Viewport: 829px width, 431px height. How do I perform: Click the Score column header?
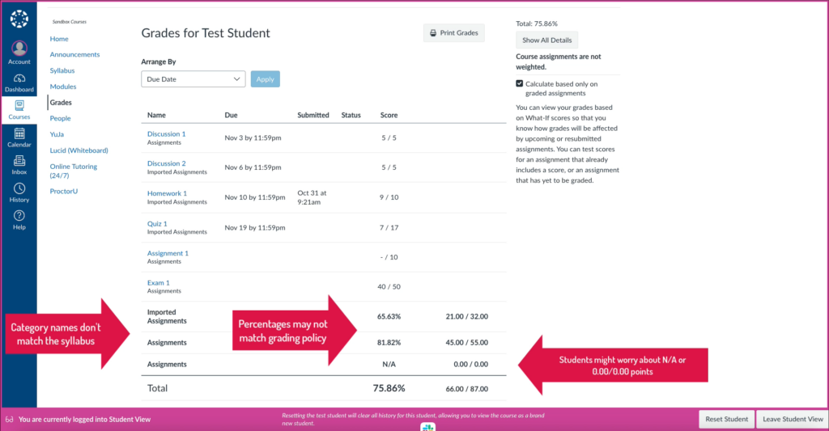[x=389, y=115]
